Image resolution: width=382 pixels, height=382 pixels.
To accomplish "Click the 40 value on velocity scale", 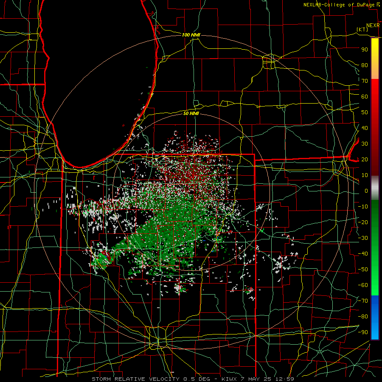I will (x=365, y=128).
